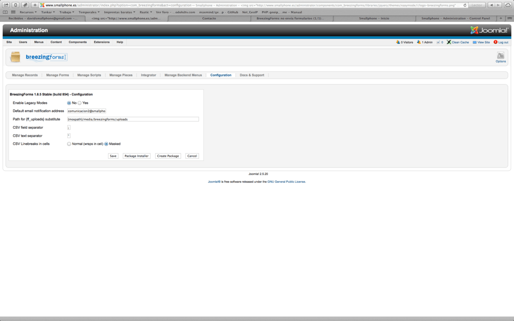Open the Top Sites grid icon

pyautogui.click(x=13, y=12)
